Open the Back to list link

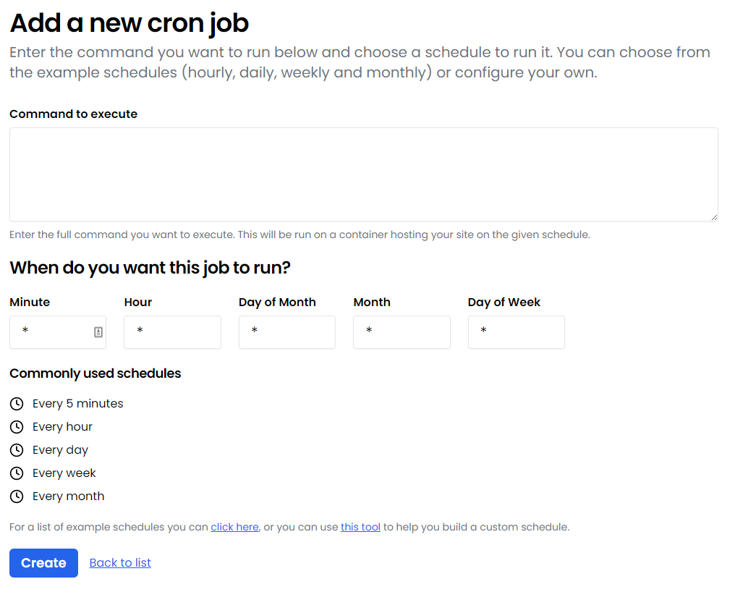120,563
